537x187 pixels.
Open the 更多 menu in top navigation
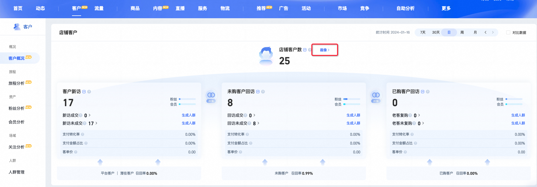[446, 9]
